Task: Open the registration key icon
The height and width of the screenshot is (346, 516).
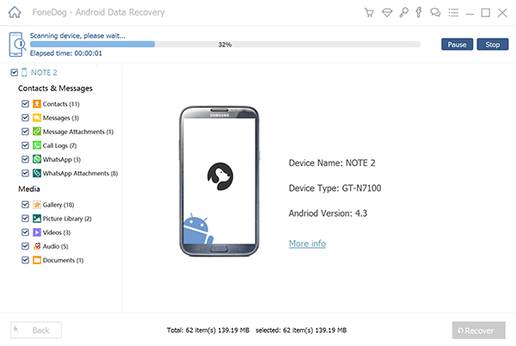Action: click(x=403, y=13)
